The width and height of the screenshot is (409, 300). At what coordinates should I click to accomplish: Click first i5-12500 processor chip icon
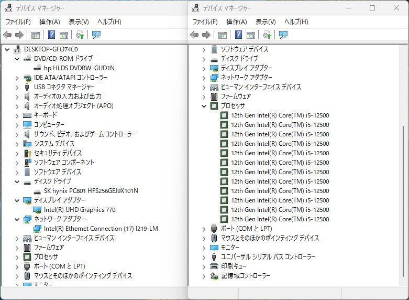[x=224, y=115]
